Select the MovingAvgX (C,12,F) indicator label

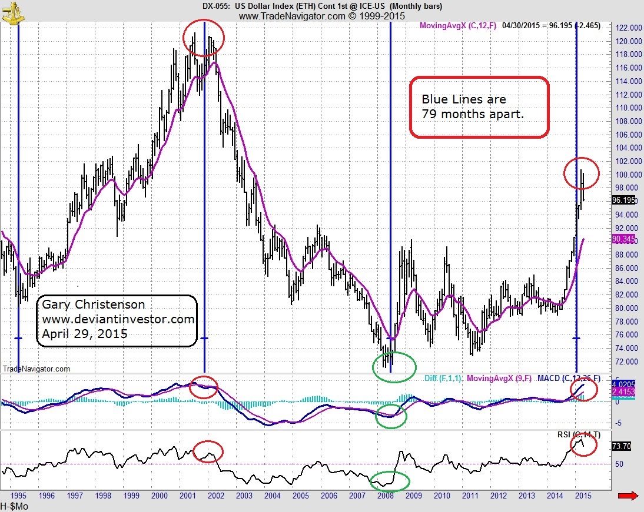click(457, 25)
